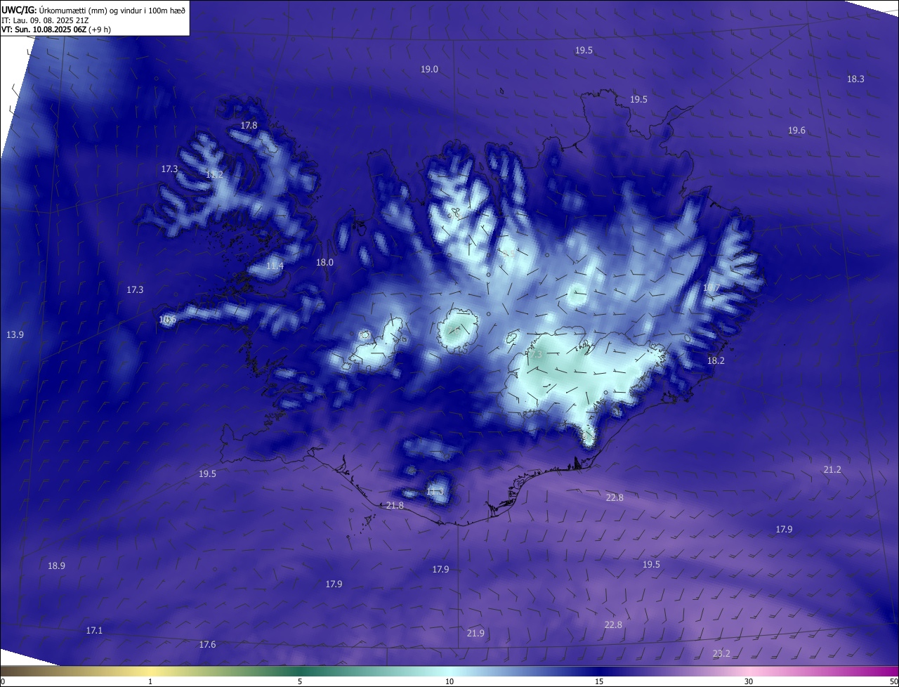Screen dimensions: 899x687
Task: Click the 15 tick on the color scale
Action: click(x=599, y=681)
